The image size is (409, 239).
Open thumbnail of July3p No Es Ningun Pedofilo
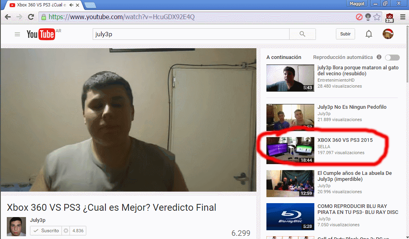click(290, 117)
